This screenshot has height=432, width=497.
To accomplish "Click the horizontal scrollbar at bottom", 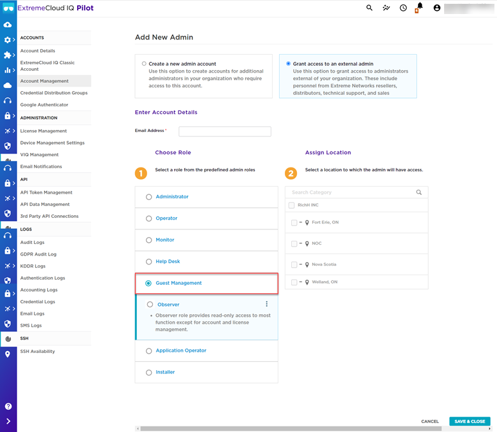I will 291,429.
